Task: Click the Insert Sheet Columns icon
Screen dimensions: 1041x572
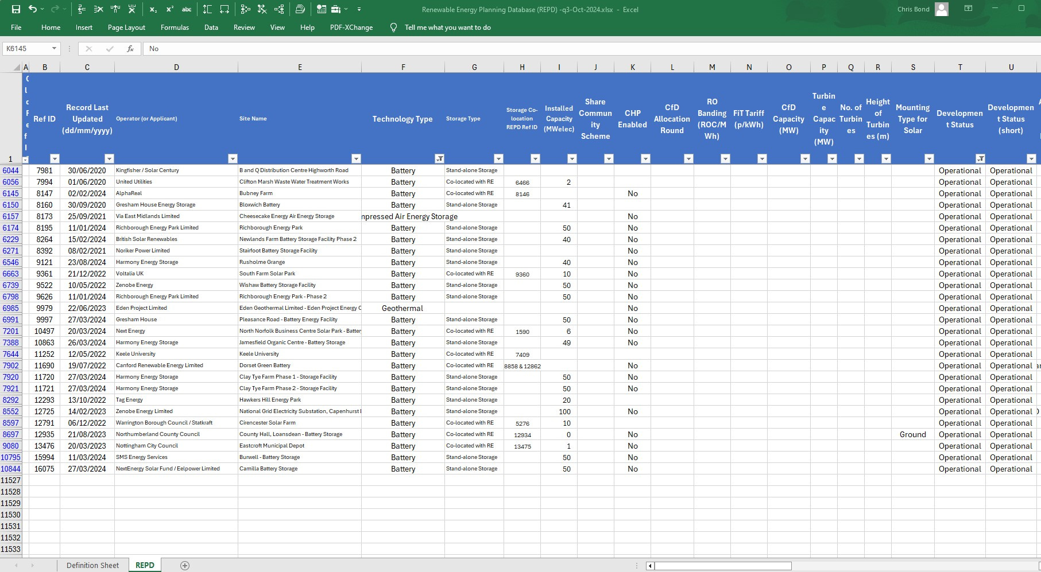Action: click(115, 9)
